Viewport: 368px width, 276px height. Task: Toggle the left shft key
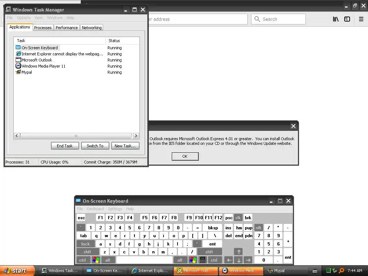click(x=87, y=252)
